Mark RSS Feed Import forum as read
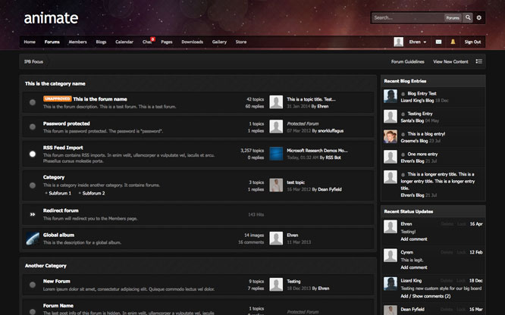 tap(33, 154)
